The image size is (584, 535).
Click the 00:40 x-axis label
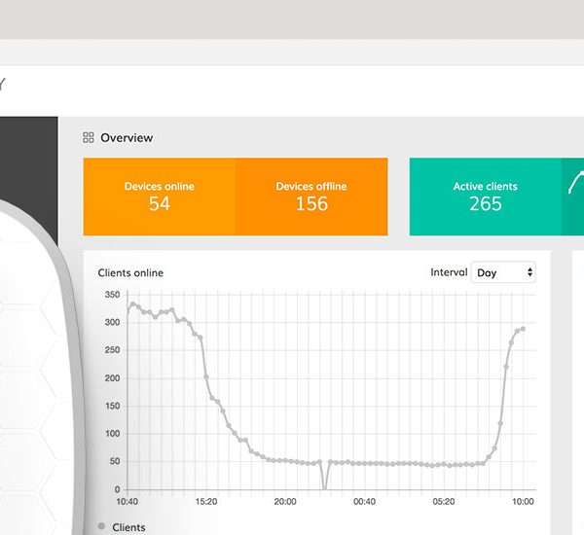coord(365,502)
